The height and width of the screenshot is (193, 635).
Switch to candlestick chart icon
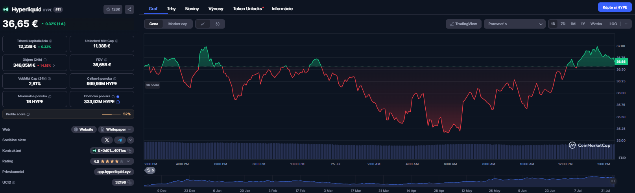pyautogui.click(x=218, y=24)
